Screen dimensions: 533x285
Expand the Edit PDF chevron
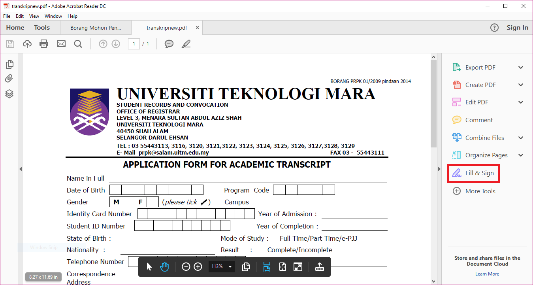pyautogui.click(x=521, y=102)
